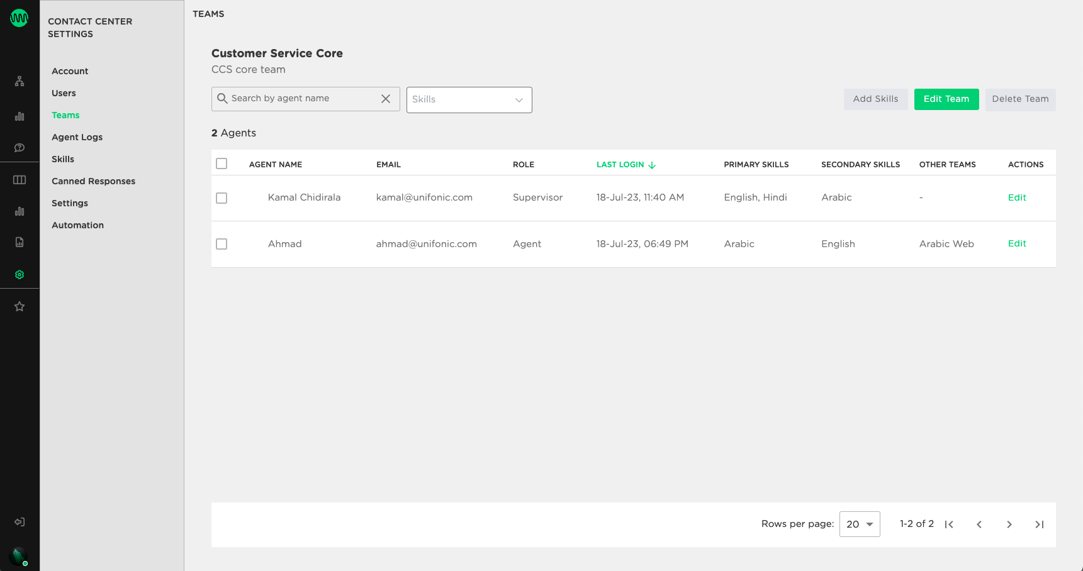The image size is (1083, 571).
Task: Click the Kamal Chidirala name cell
Action: (x=304, y=197)
